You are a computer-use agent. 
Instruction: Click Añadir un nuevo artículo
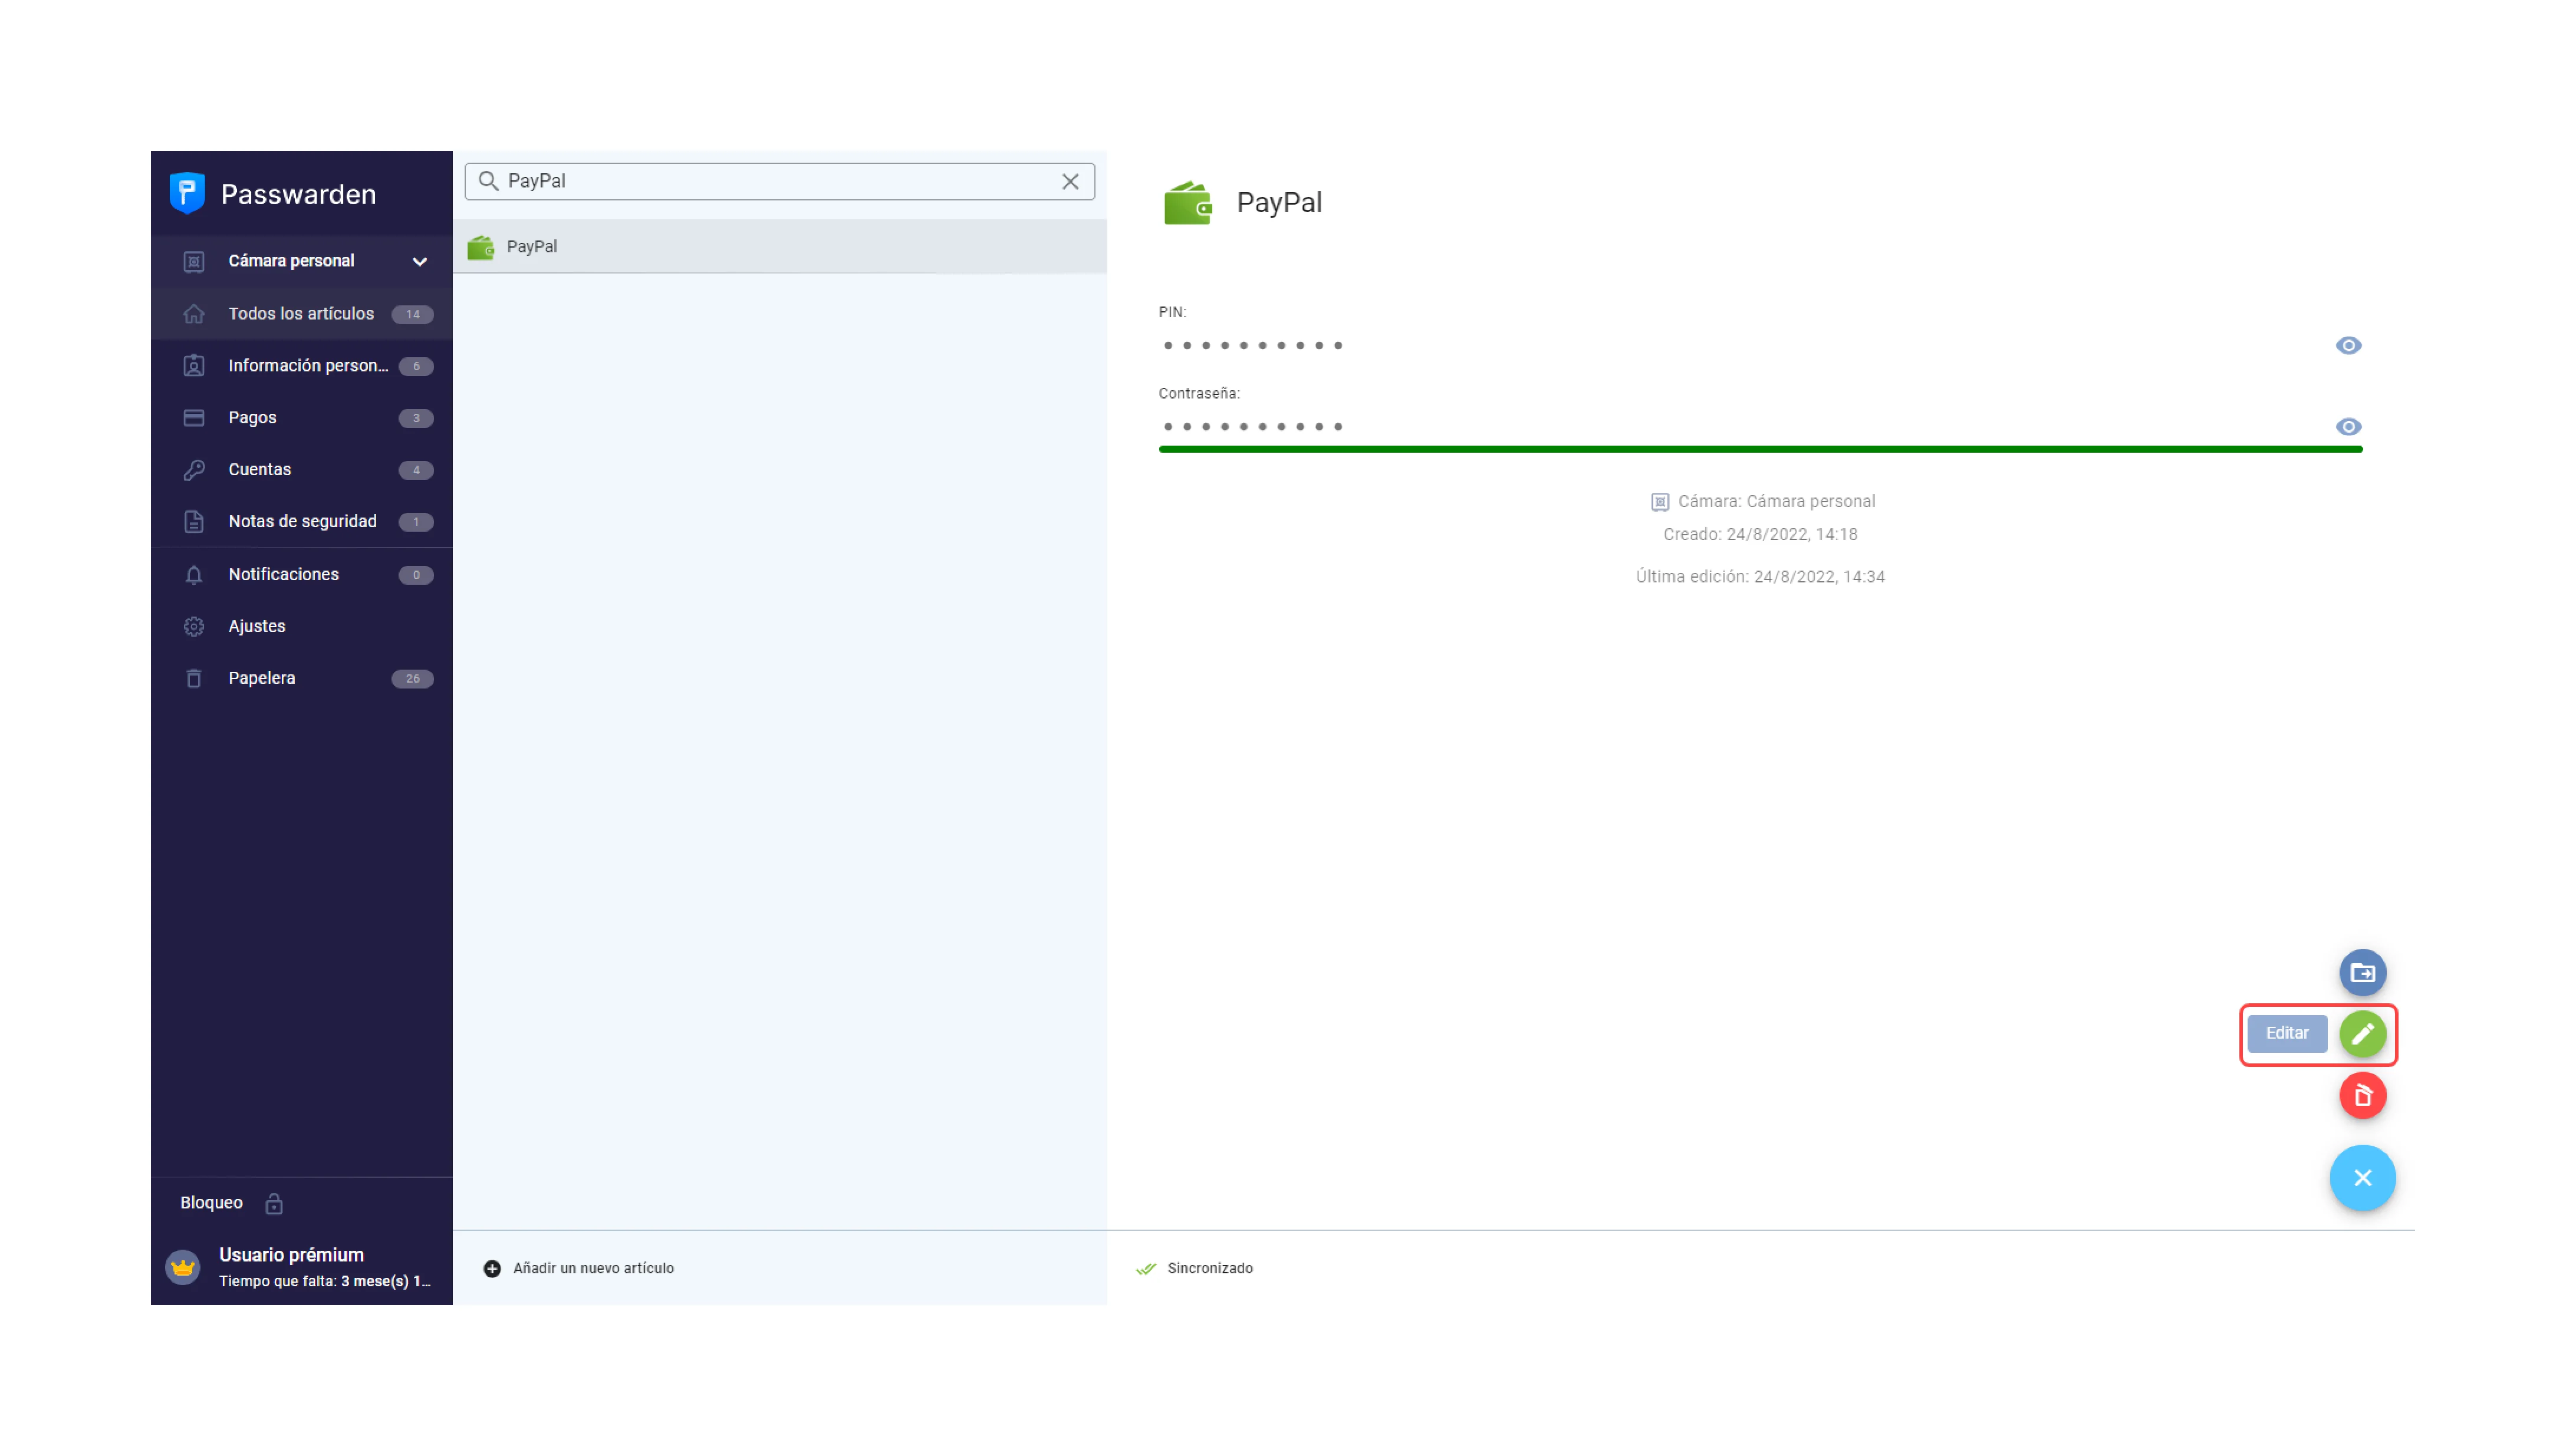pyautogui.click(x=593, y=1268)
